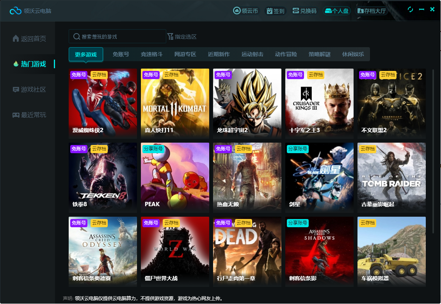Screen dimensions: 441x304
Task: Switch to the 动作冒险 tab
Action: 286,54
